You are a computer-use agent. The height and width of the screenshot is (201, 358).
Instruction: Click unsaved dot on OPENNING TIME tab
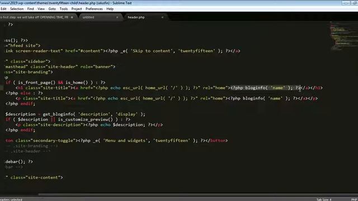[72, 17]
